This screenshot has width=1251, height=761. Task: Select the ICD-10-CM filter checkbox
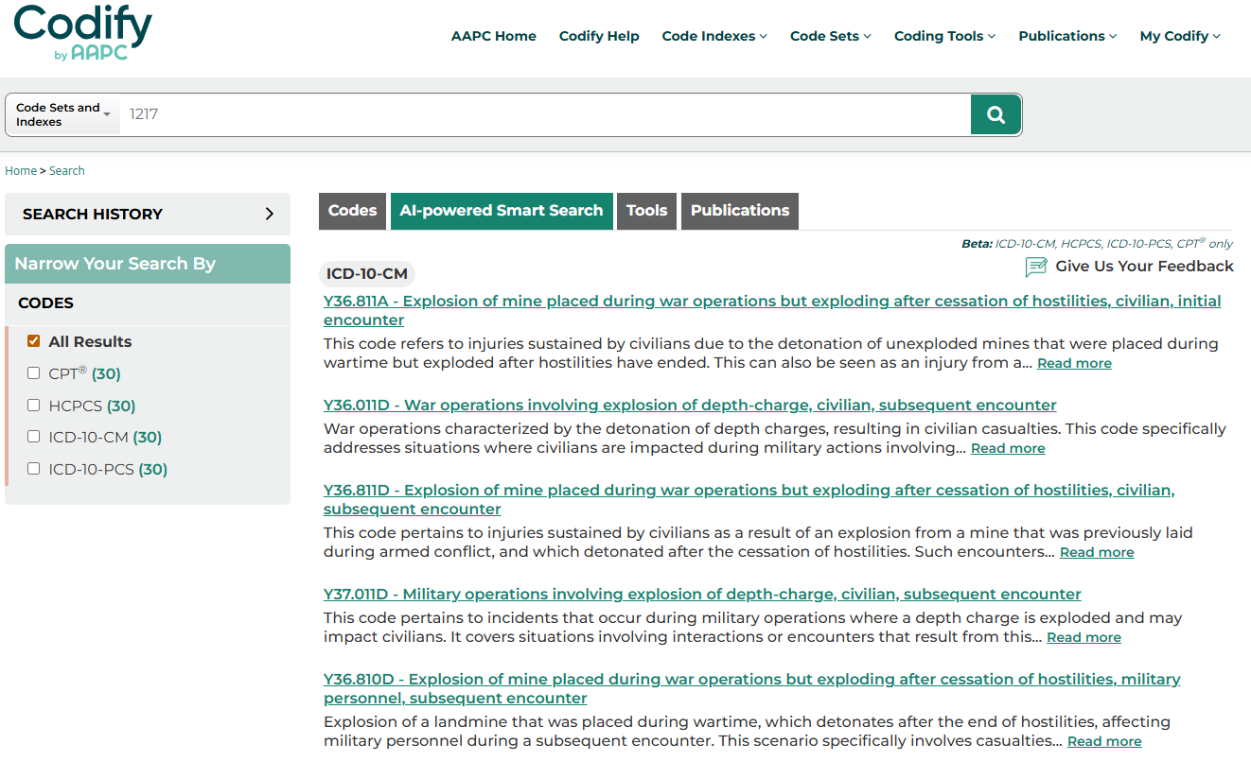(x=34, y=437)
